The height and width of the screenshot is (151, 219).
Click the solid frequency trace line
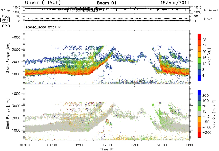tap(107, 20)
